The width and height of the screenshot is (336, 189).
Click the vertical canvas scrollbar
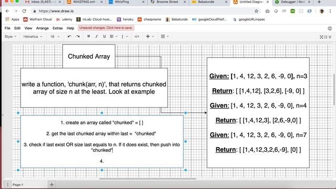pyautogui.click(x=334, y=89)
